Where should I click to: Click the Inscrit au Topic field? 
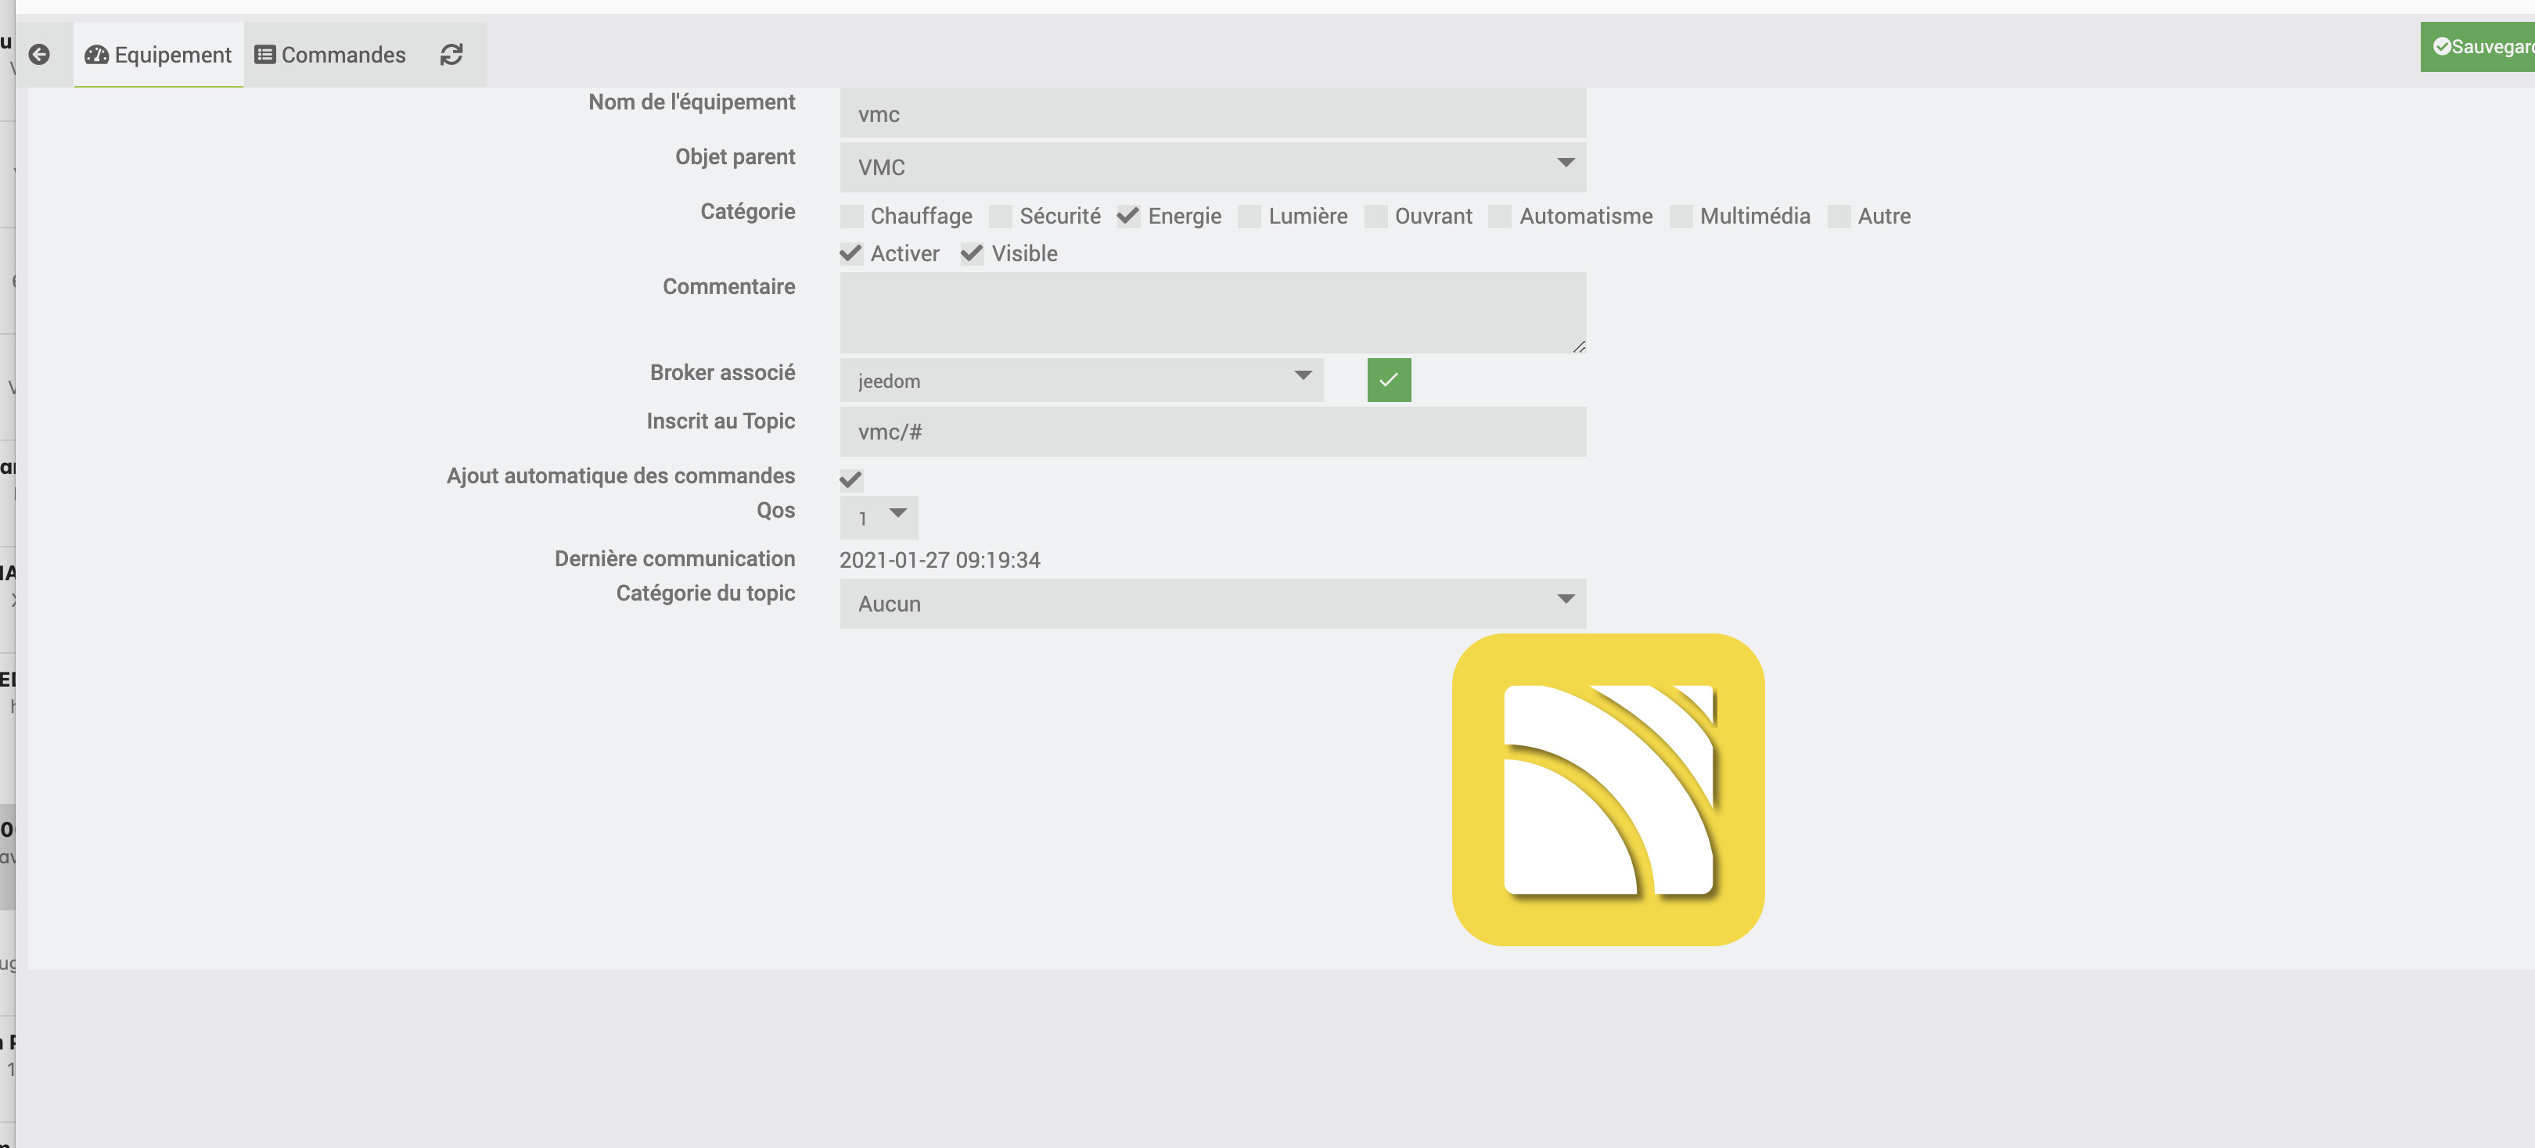(1213, 431)
